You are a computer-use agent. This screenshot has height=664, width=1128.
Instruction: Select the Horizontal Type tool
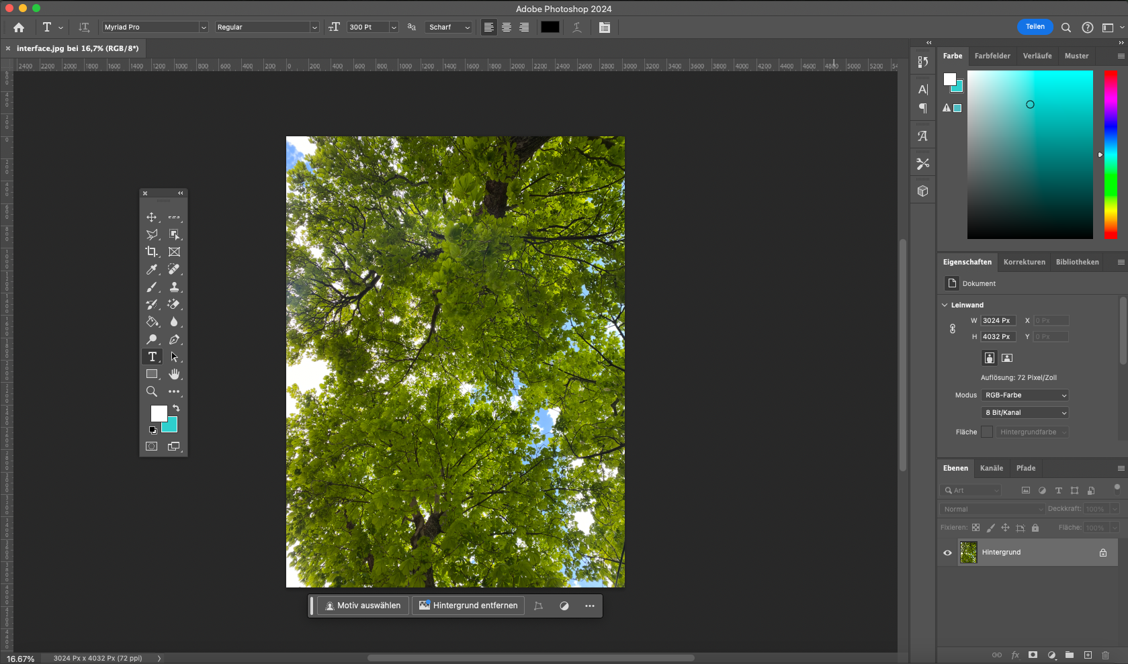click(x=153, y=357)
